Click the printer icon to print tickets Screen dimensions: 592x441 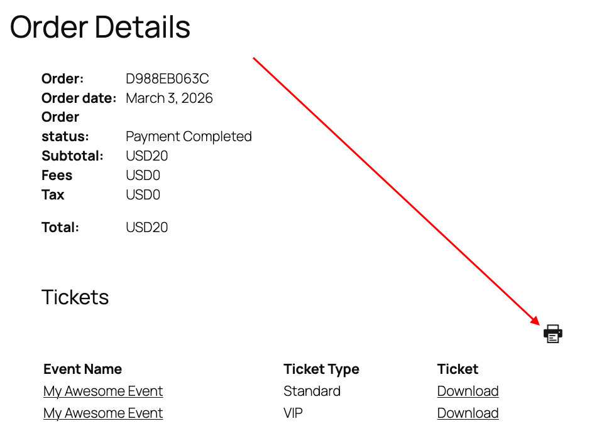[x=552, y=334]
